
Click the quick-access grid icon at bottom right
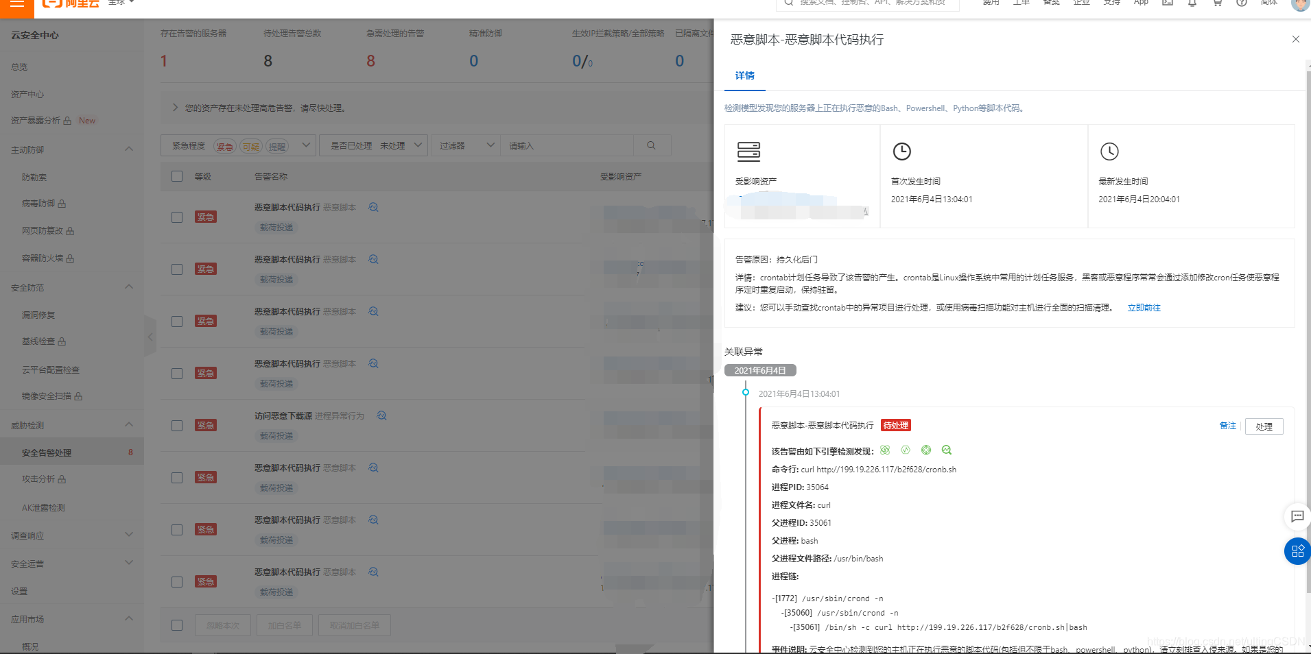pyautogui.click(x=1297, y=551)
